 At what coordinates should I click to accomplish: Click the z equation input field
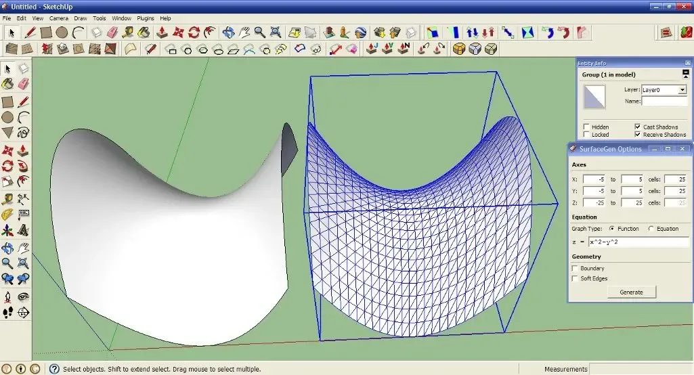(x=638, y=242)
